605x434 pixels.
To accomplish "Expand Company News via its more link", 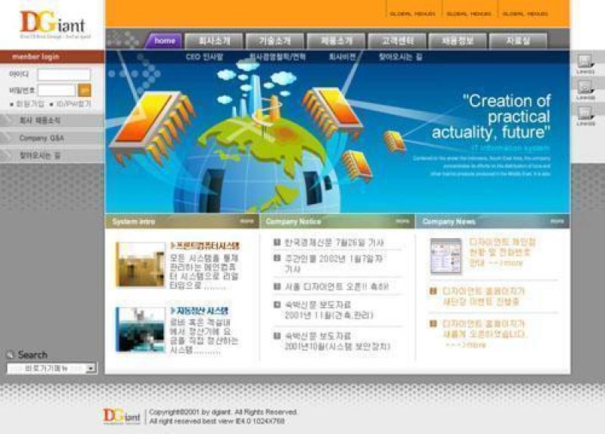I will 557,222.
